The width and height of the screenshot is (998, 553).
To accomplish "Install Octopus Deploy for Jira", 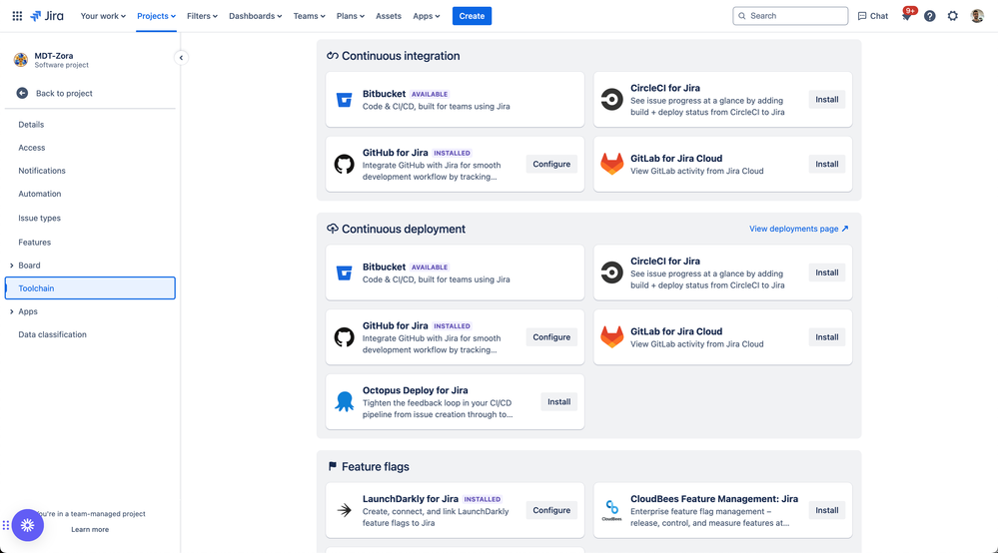I will 558,401.
